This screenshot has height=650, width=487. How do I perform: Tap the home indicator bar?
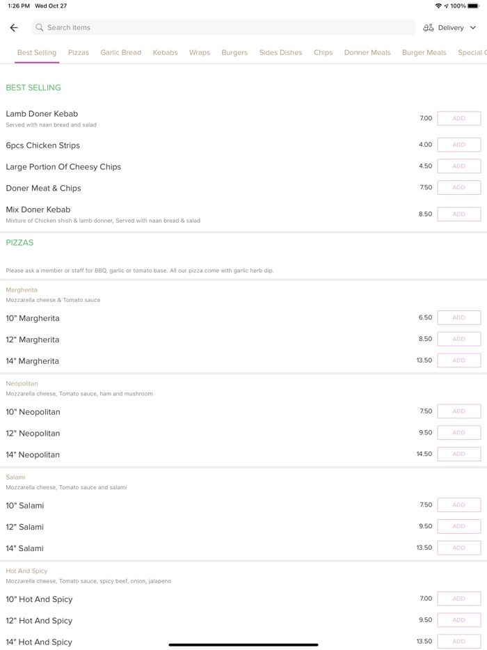pos(243,644)
